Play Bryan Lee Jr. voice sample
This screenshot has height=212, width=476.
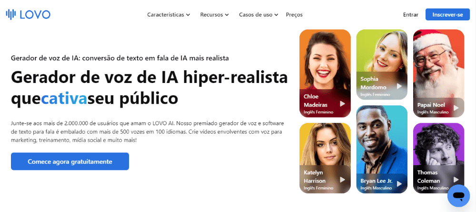399,184
